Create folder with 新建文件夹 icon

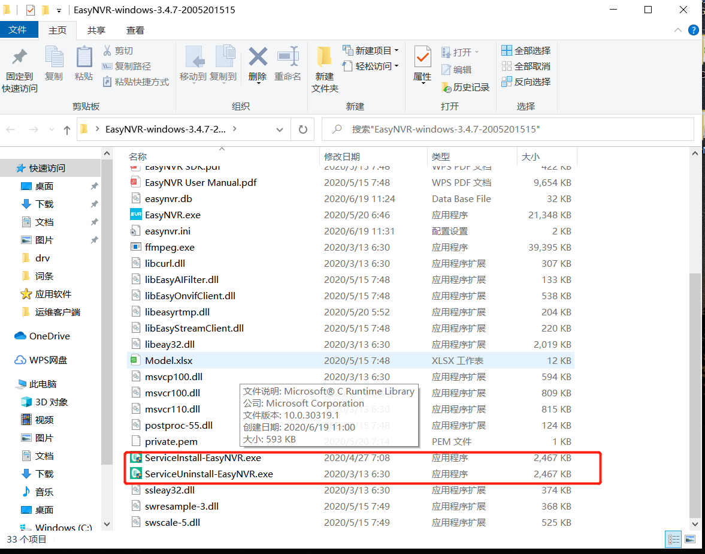(x=325, y=70)
